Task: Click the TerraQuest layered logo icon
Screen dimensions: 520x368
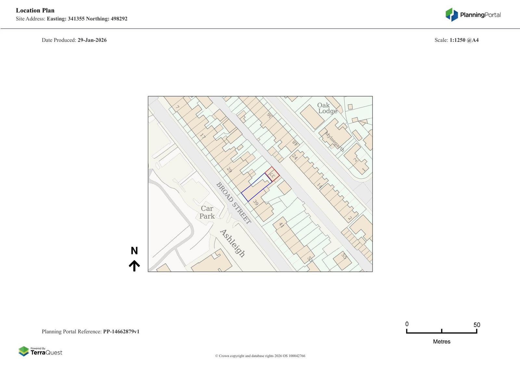Action: pyautogui.click(x=24, y=351)
